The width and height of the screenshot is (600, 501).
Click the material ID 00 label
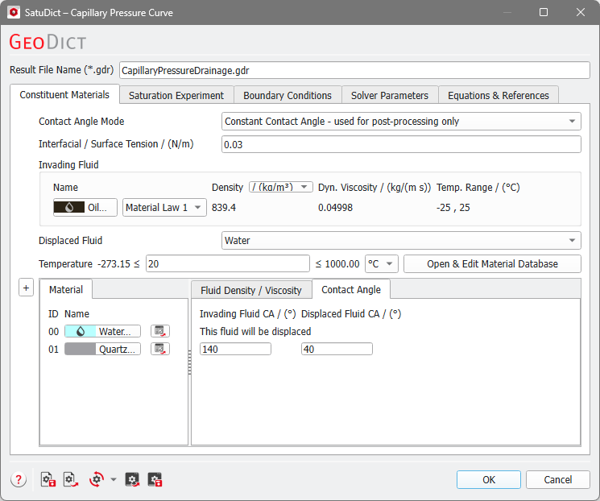pos(54,331)
